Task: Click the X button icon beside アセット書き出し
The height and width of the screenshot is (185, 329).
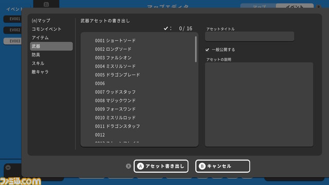Action: pos(129,166)
